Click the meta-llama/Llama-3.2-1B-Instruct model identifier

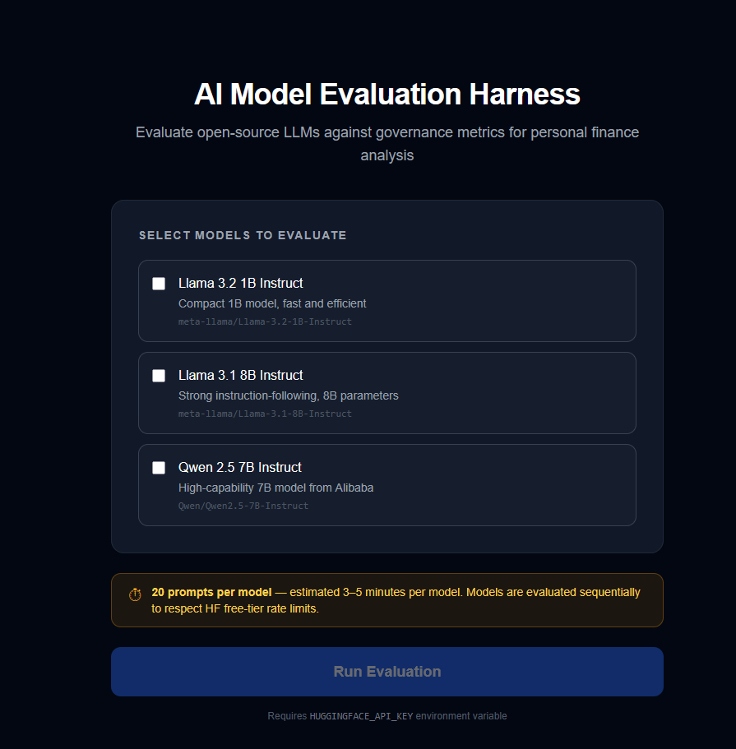tap(266, 321)
